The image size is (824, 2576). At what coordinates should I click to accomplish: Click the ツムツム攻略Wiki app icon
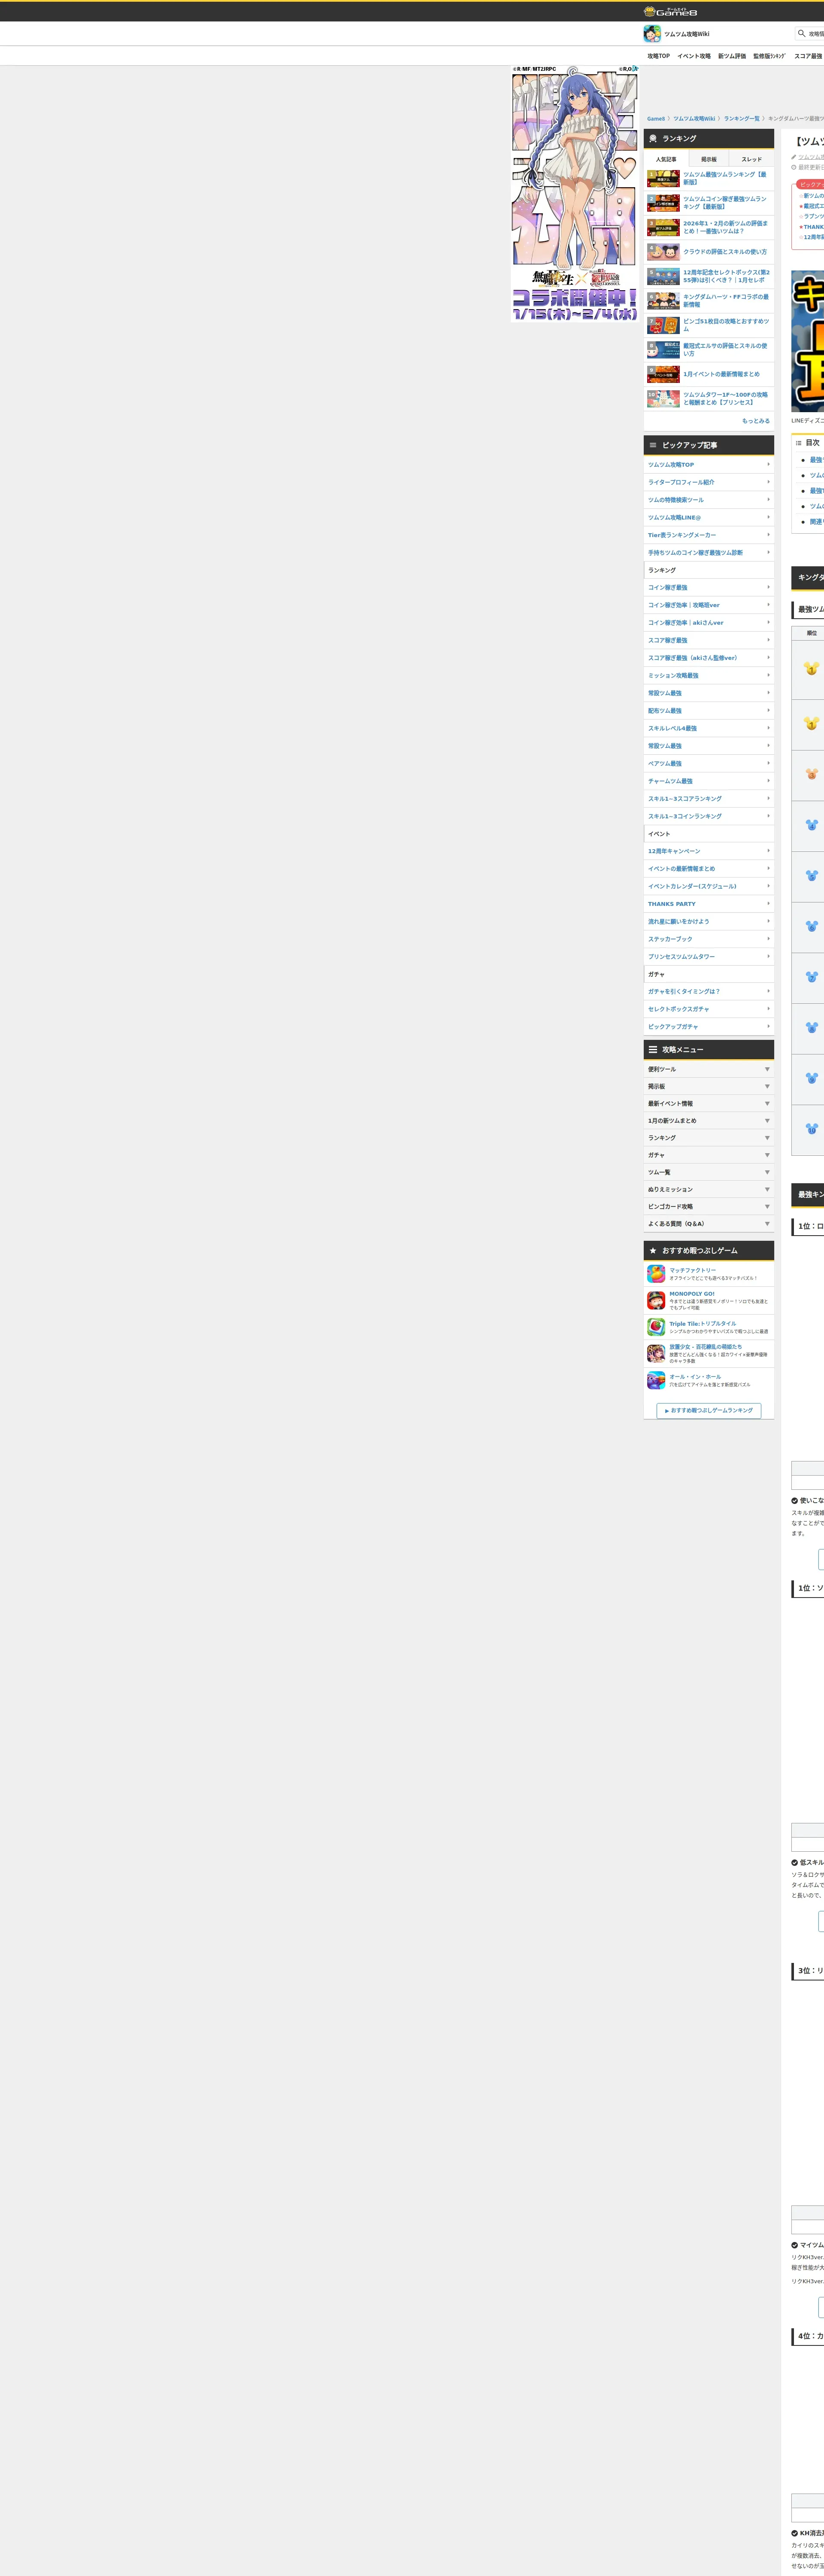coord(652,34)
